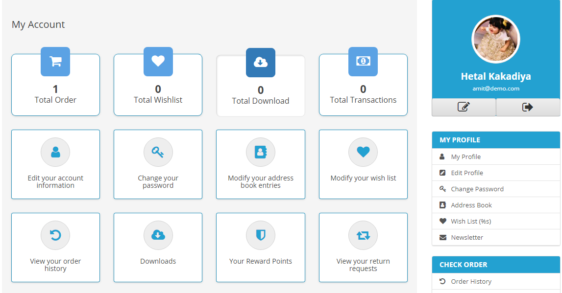This screenshot has width=562, height=293.
Task: Click the history icon beside Order History
Action: tap(442, 281)
